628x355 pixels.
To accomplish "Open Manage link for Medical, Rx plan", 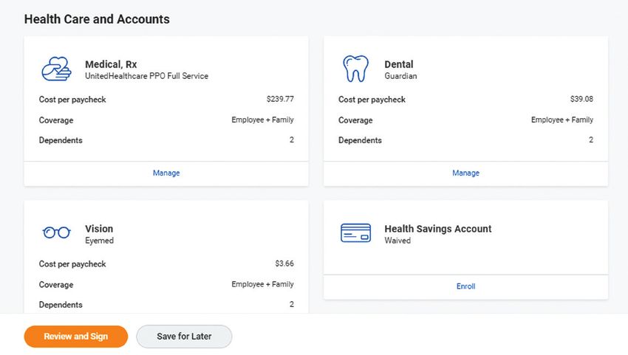I will pyautogui.click(x=166, y=173).
